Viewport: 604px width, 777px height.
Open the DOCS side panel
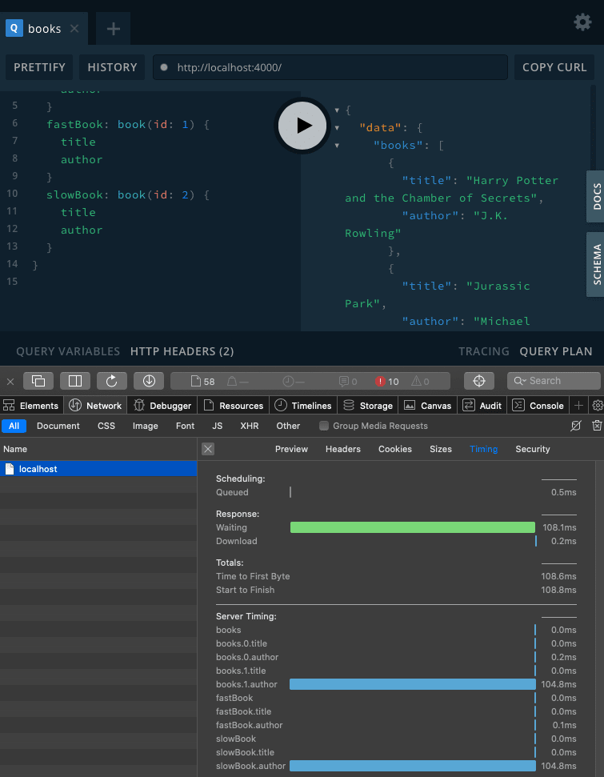click(x=595, y=197)
